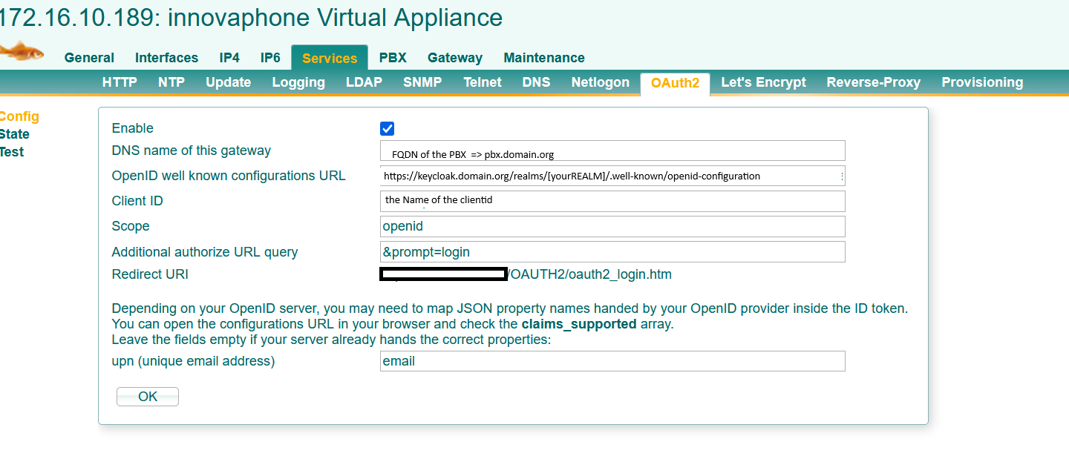Select the HTTP services subtab
Viewport: 1069px width, 456px height.
coord(120,82)
